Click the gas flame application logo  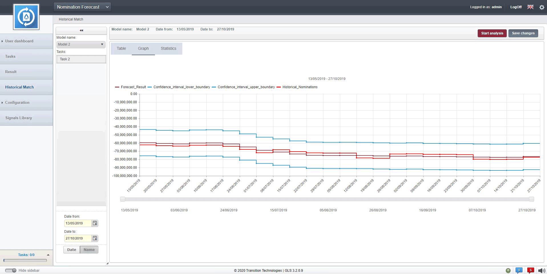click(x=26, y=17)
